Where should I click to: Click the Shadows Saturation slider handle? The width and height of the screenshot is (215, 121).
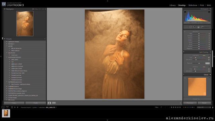196,71
